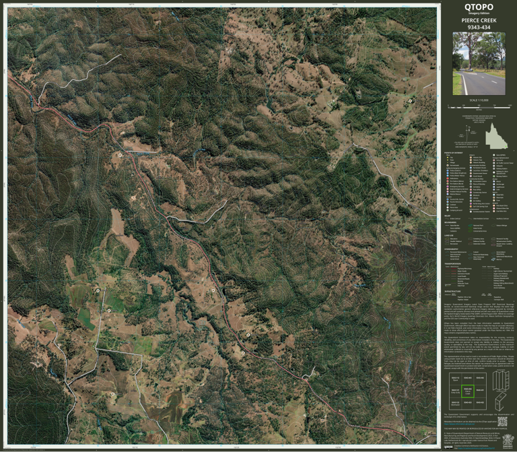Click the QTOPO title heading
Image resolution: width=517 pixels, height=452 pixels.
[479, 7]
